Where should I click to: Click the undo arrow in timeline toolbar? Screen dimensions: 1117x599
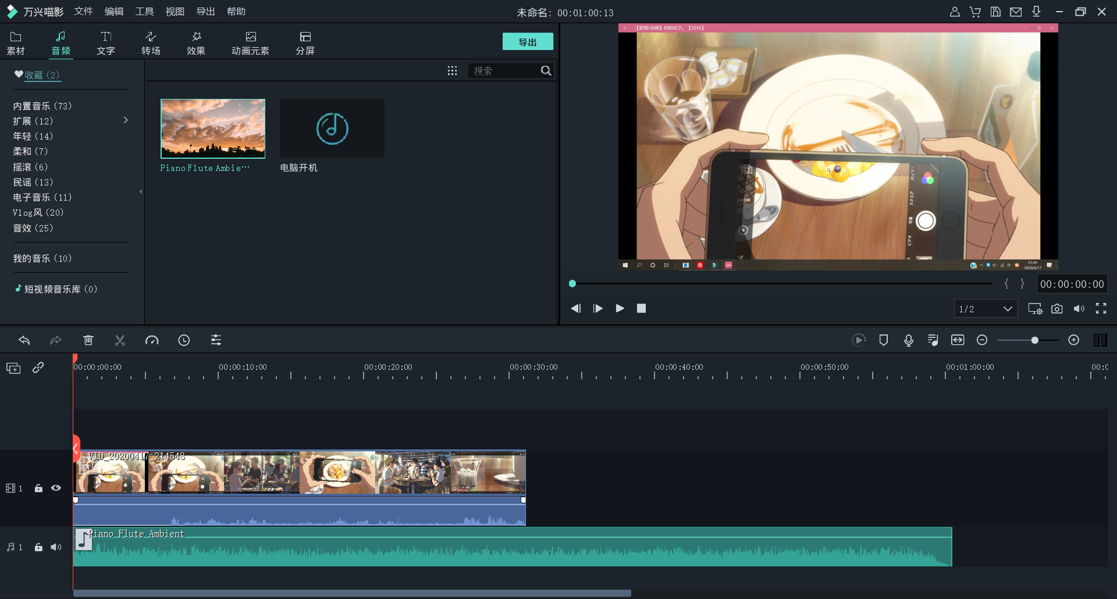24,340
